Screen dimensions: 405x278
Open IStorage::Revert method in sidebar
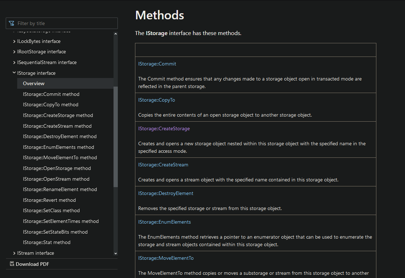[x=49, y=200]
